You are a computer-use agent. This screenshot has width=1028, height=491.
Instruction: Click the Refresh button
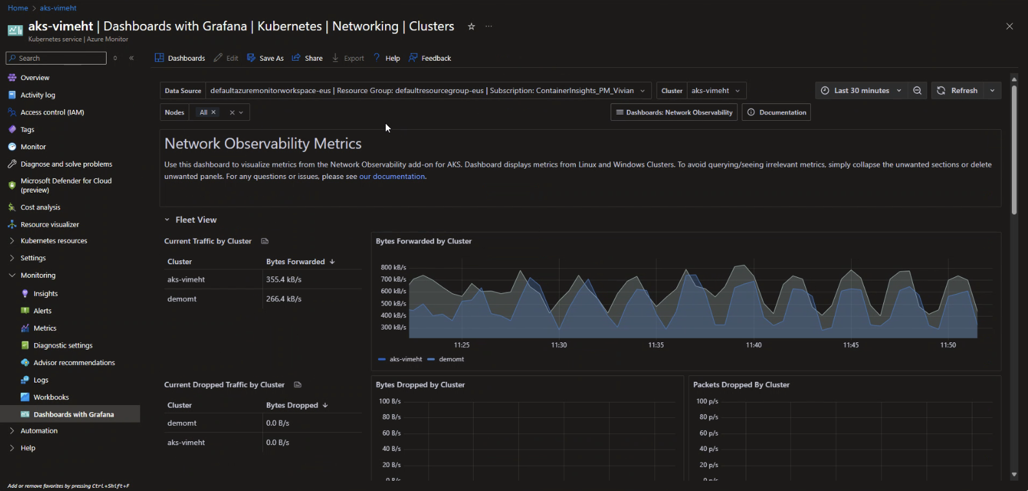[958, 90]
